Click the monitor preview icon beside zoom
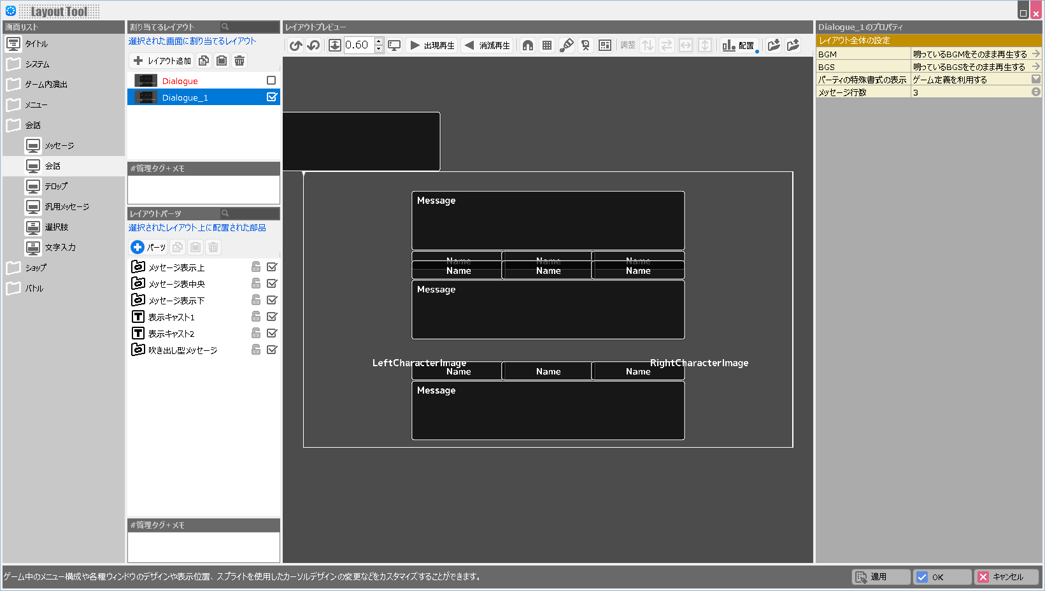Image resolution: width=1045 pixels, height=591 pixels. [x=395, y=45]
